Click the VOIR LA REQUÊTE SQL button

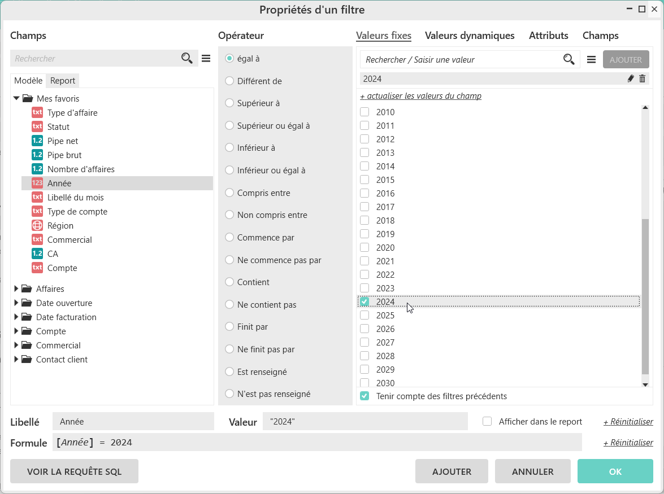click(x=74, y=471)
